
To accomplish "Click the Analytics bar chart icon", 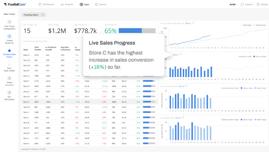I will (62, 5).
